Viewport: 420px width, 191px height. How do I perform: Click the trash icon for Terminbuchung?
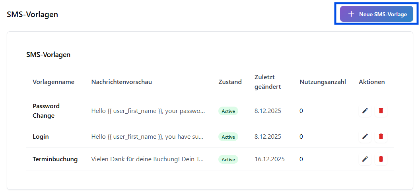tap(381, 159)
